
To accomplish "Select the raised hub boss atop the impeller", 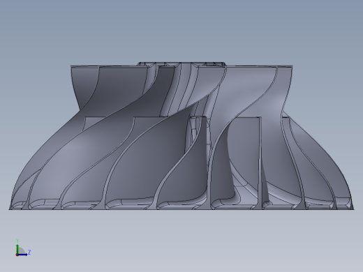I will tap(181, 63).
